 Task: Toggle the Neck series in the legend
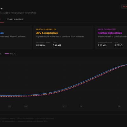[10, 54]
